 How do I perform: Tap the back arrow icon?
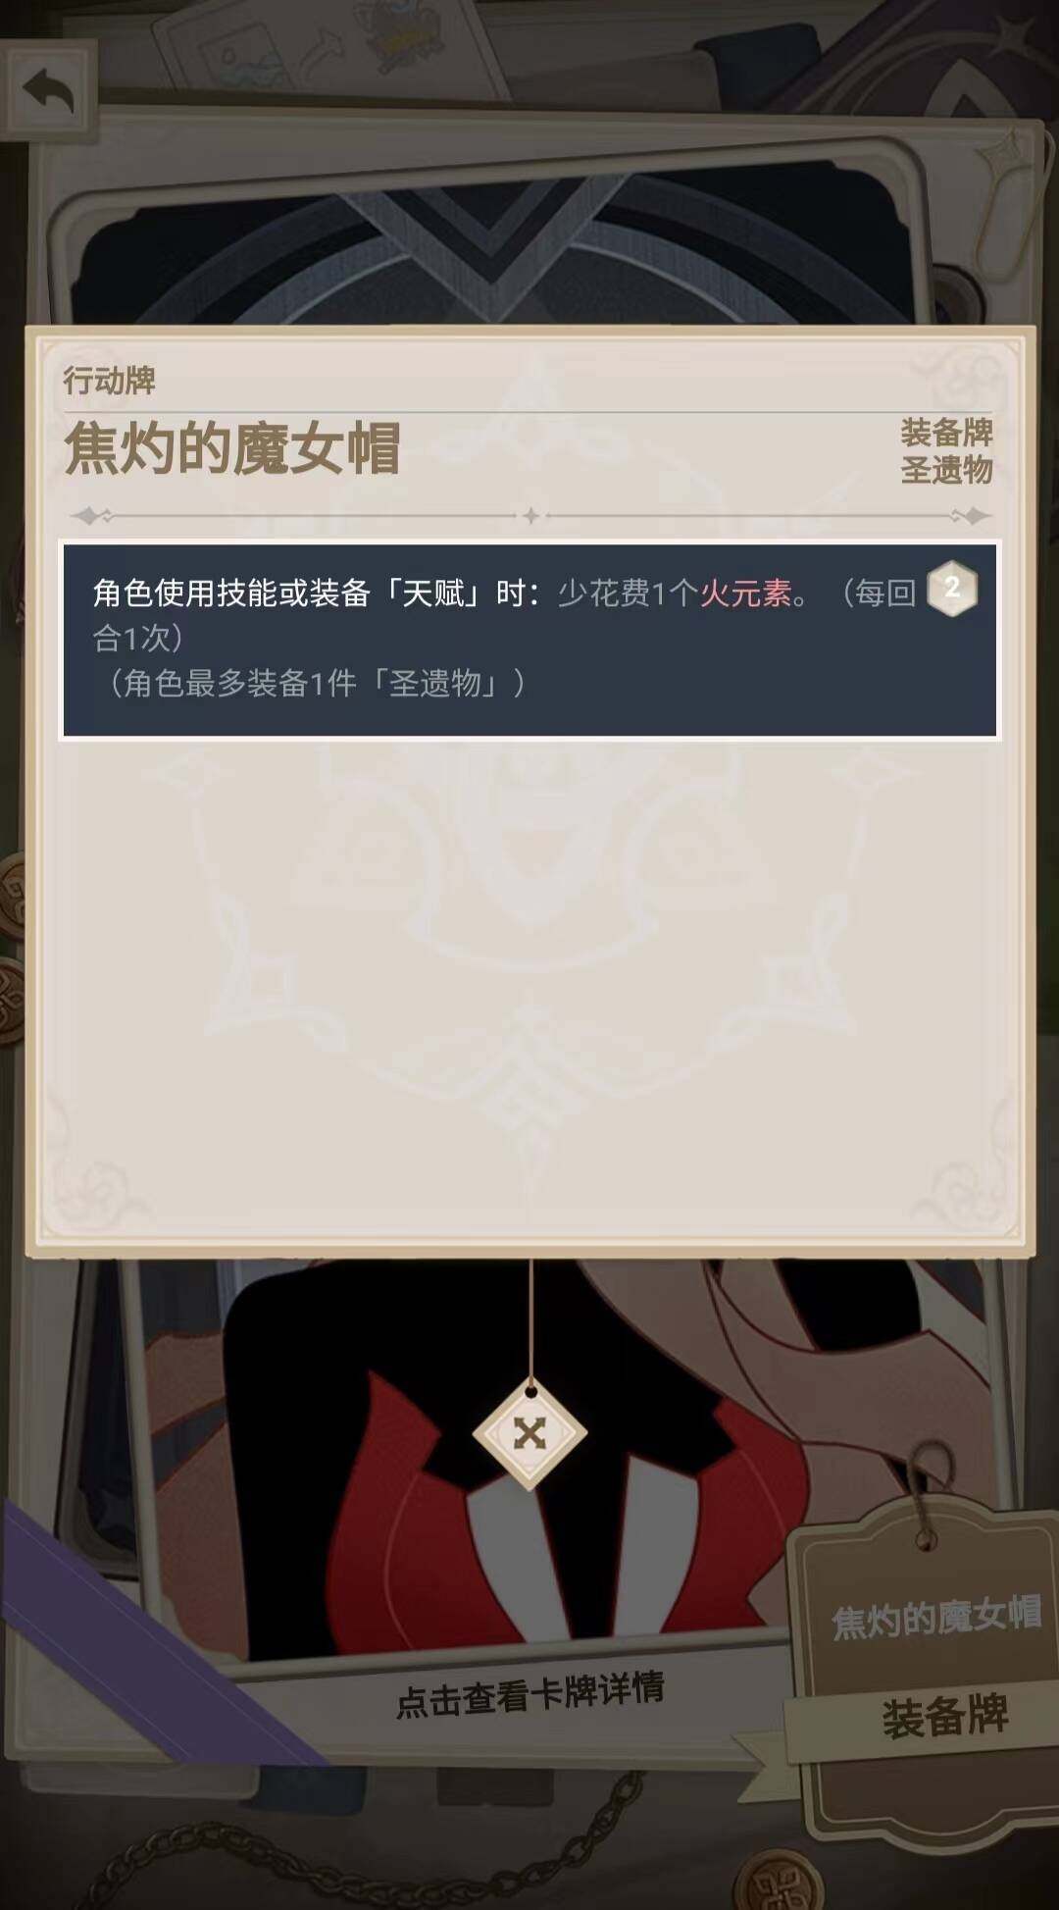[49, 91]
